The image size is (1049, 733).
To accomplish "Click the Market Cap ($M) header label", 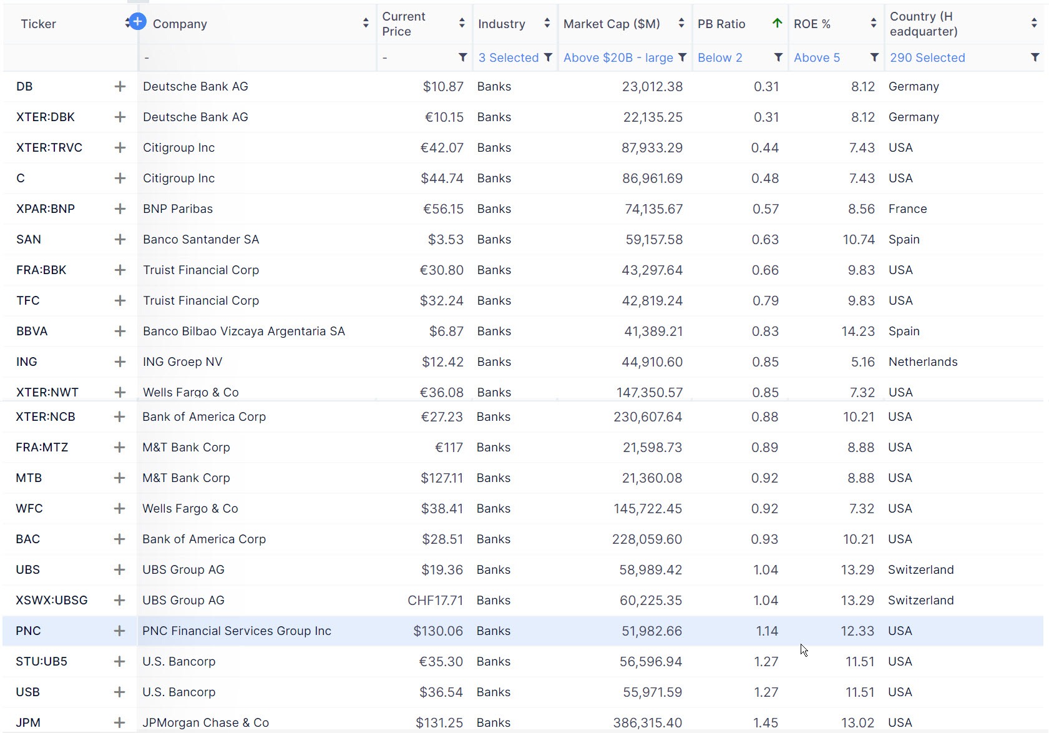I will pyautogui.click(x=612, y=24).
